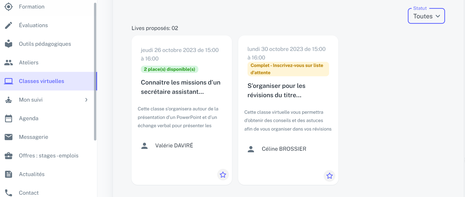Open class S'organiser pour les révisions
The height and width of the screenshot is (197, 465).
(277, 90)
